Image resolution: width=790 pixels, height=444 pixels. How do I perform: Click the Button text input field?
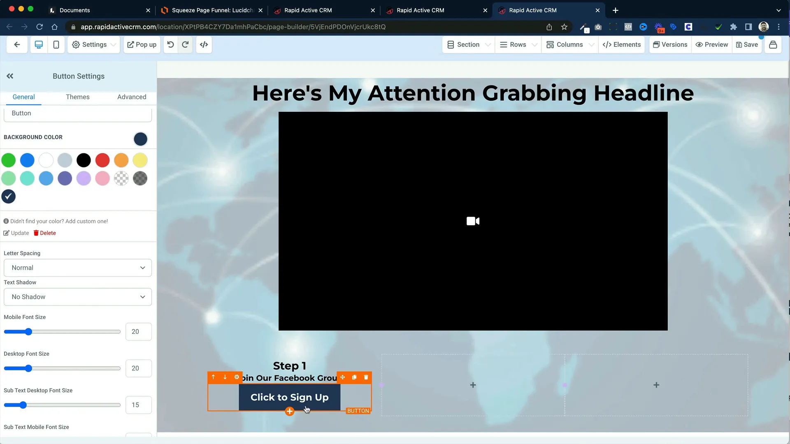(x=78, y=114)
